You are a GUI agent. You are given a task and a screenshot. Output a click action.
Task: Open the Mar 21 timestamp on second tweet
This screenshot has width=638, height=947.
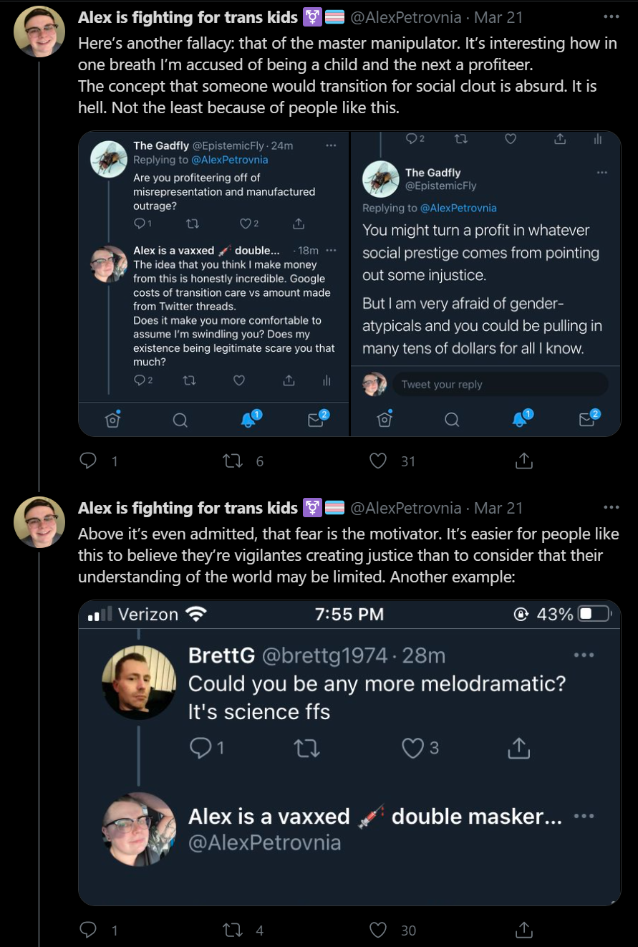498,508
